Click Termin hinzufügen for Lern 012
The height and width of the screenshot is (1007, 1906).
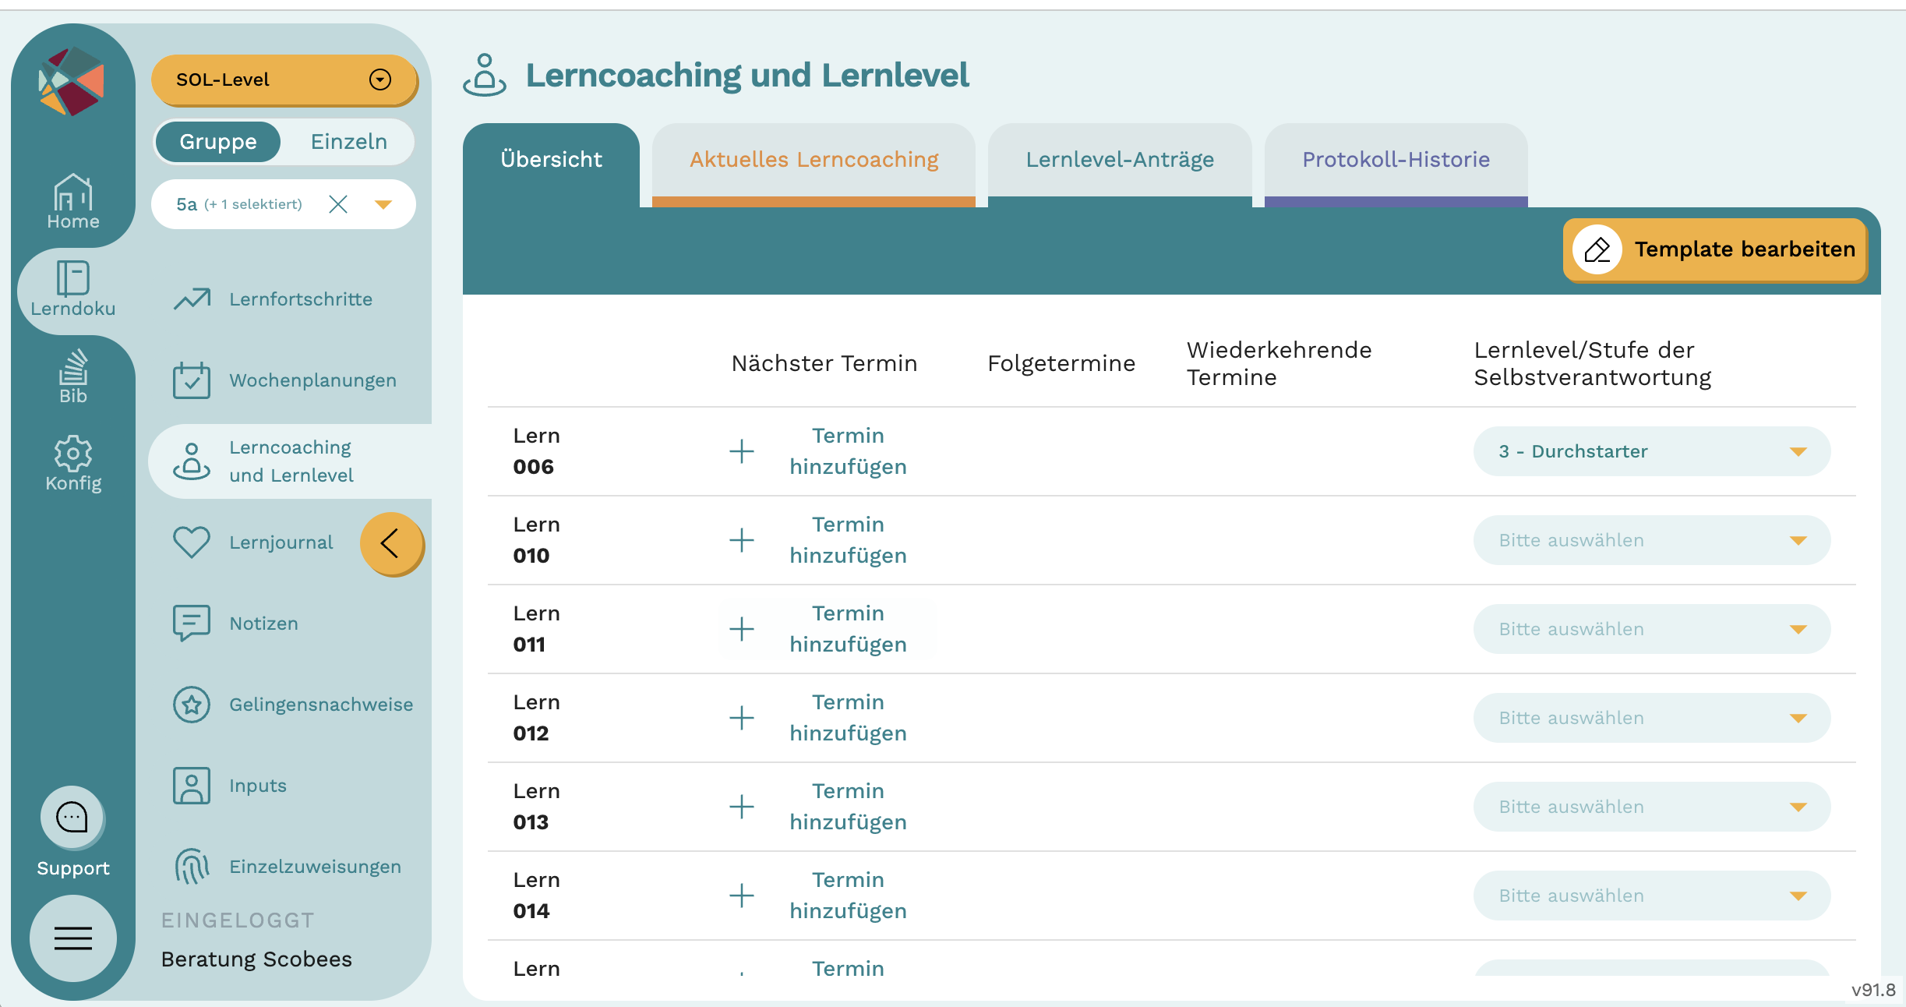(x=848, y=718)
